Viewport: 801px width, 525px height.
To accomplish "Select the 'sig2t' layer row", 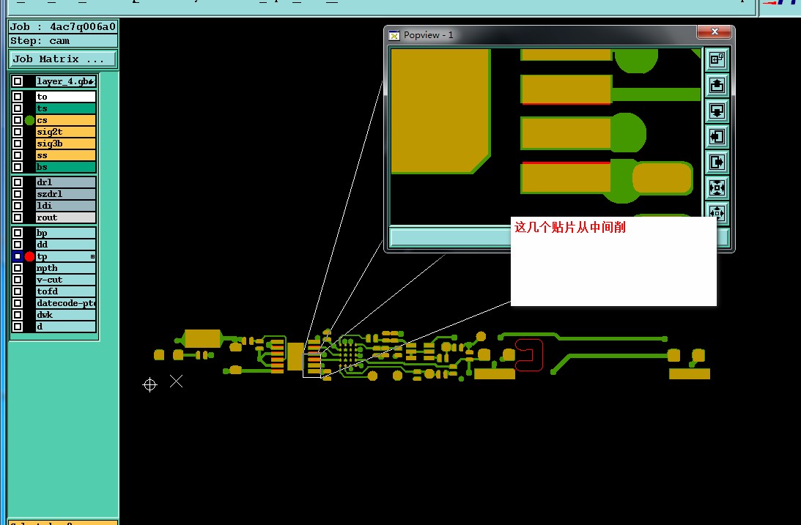I will (x=65, y=132).
